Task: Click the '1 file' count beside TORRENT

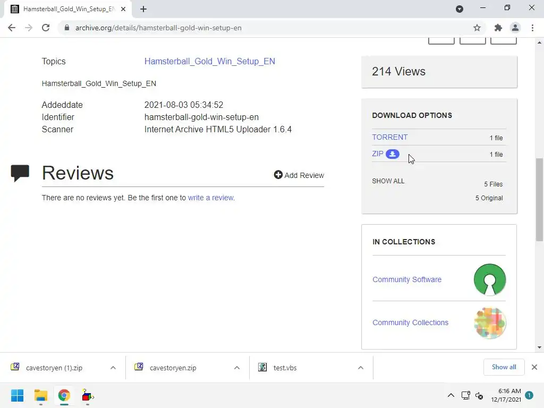Action: click(x=496, y=138)
